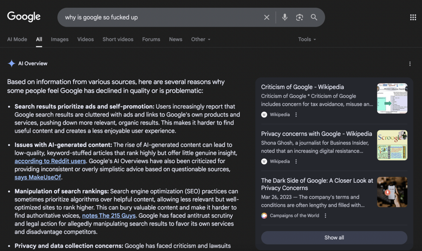Open the Forums results tab
422x251 pixels.
pos(151,39)
